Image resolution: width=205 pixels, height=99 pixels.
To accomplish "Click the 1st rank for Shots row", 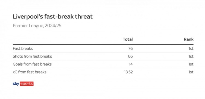I will point(191,56).
